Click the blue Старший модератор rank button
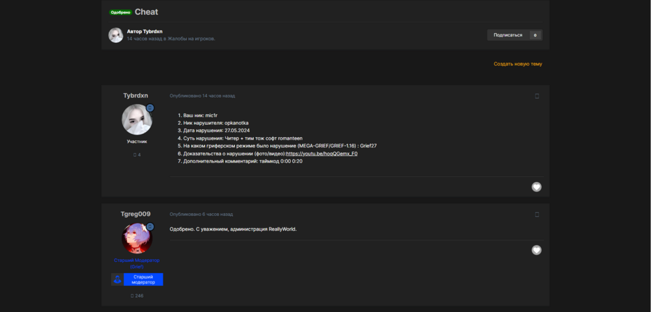 pyautogui.click(x=143, y=279)
